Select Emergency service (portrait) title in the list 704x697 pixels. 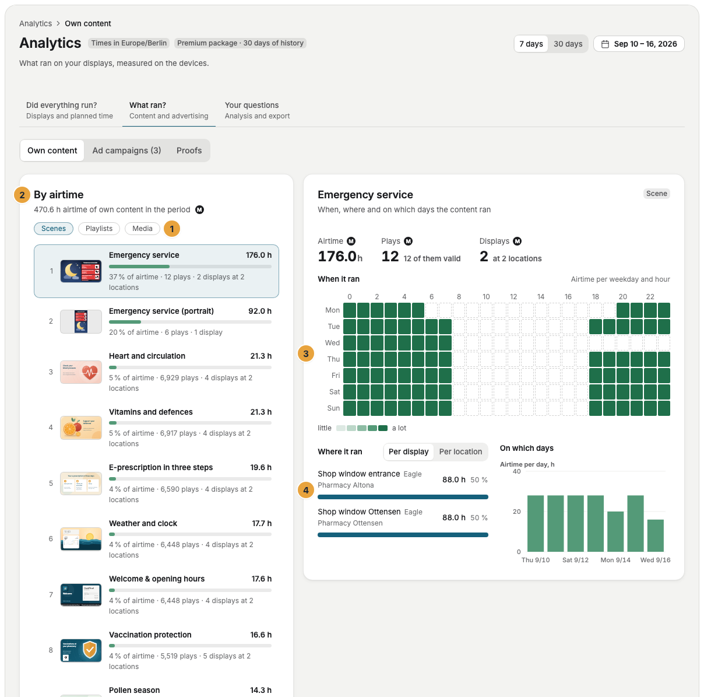click(161, 311)
